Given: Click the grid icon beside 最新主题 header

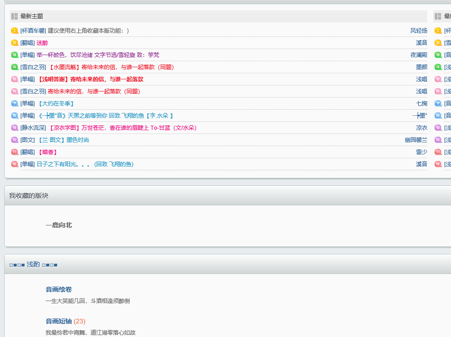Looking at the screenshot, I should [x=15, y=16].
